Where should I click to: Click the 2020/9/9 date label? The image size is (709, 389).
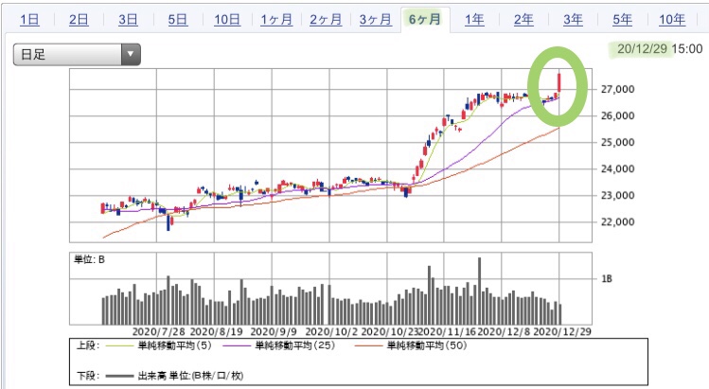tap(274, 331)
